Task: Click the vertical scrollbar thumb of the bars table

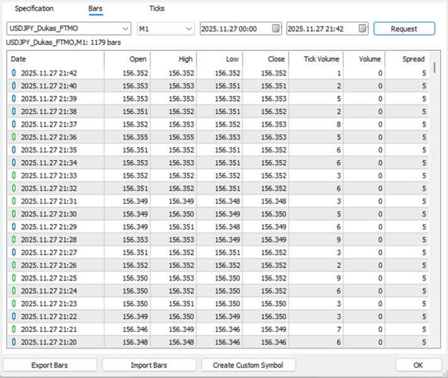Action: coord(435,67)
